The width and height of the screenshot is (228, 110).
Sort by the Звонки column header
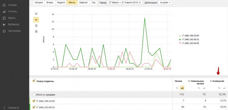tap(178, 81)
